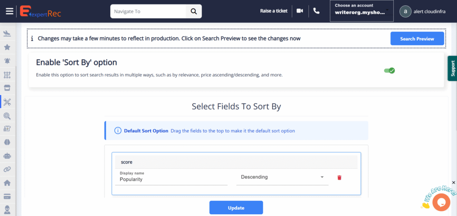The height and width of the screenshot is (216, 457).
Task: Click the Display name input field
Action: [x=173, y=179]
